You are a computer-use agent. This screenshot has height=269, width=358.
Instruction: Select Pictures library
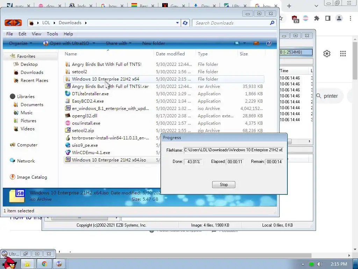tap(28, 120)
